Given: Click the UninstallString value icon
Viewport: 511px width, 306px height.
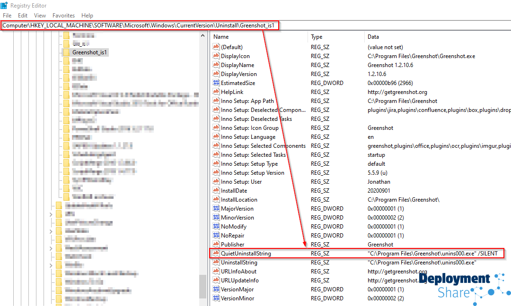Looking at the screenshot, I should 216,263.
